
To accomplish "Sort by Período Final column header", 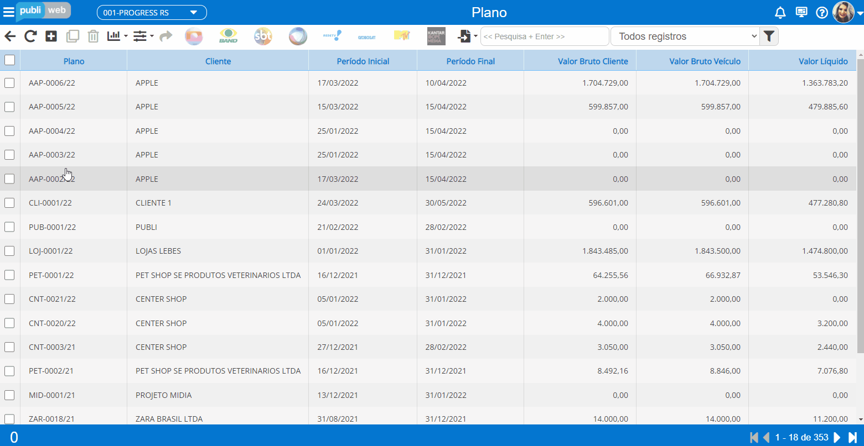I will coord(470,61).
